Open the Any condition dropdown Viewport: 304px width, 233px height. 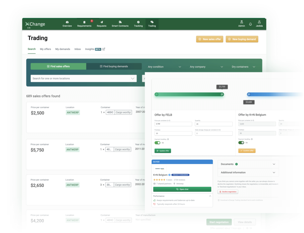[164, 67]
